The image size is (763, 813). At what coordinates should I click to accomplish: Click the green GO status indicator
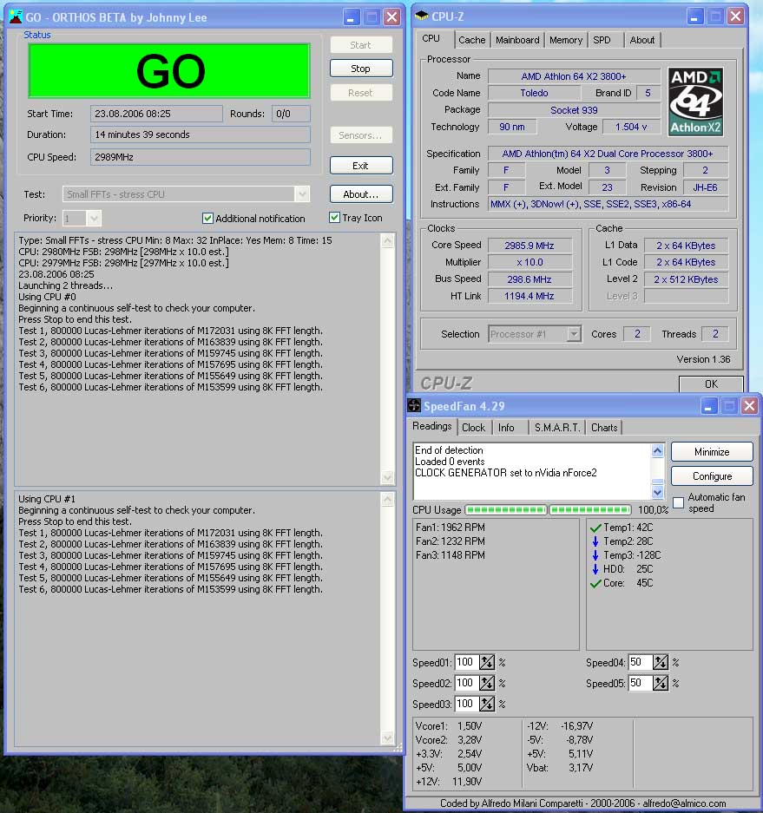point(169,71)
